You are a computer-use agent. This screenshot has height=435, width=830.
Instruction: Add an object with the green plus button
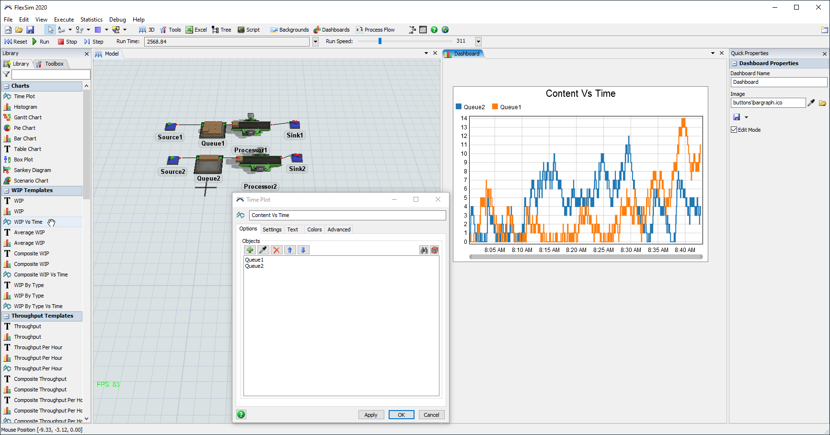250,250
